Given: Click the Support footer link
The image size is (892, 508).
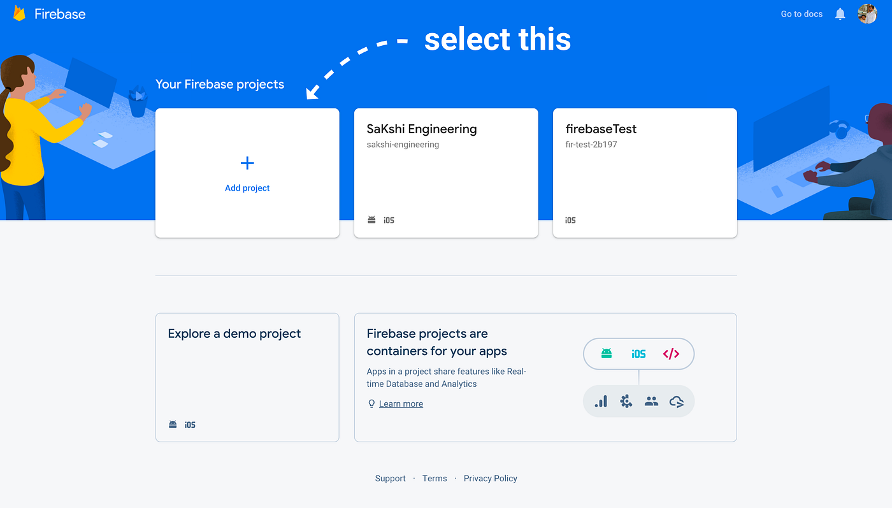Looking at the screenshot, I should [390, 477].
